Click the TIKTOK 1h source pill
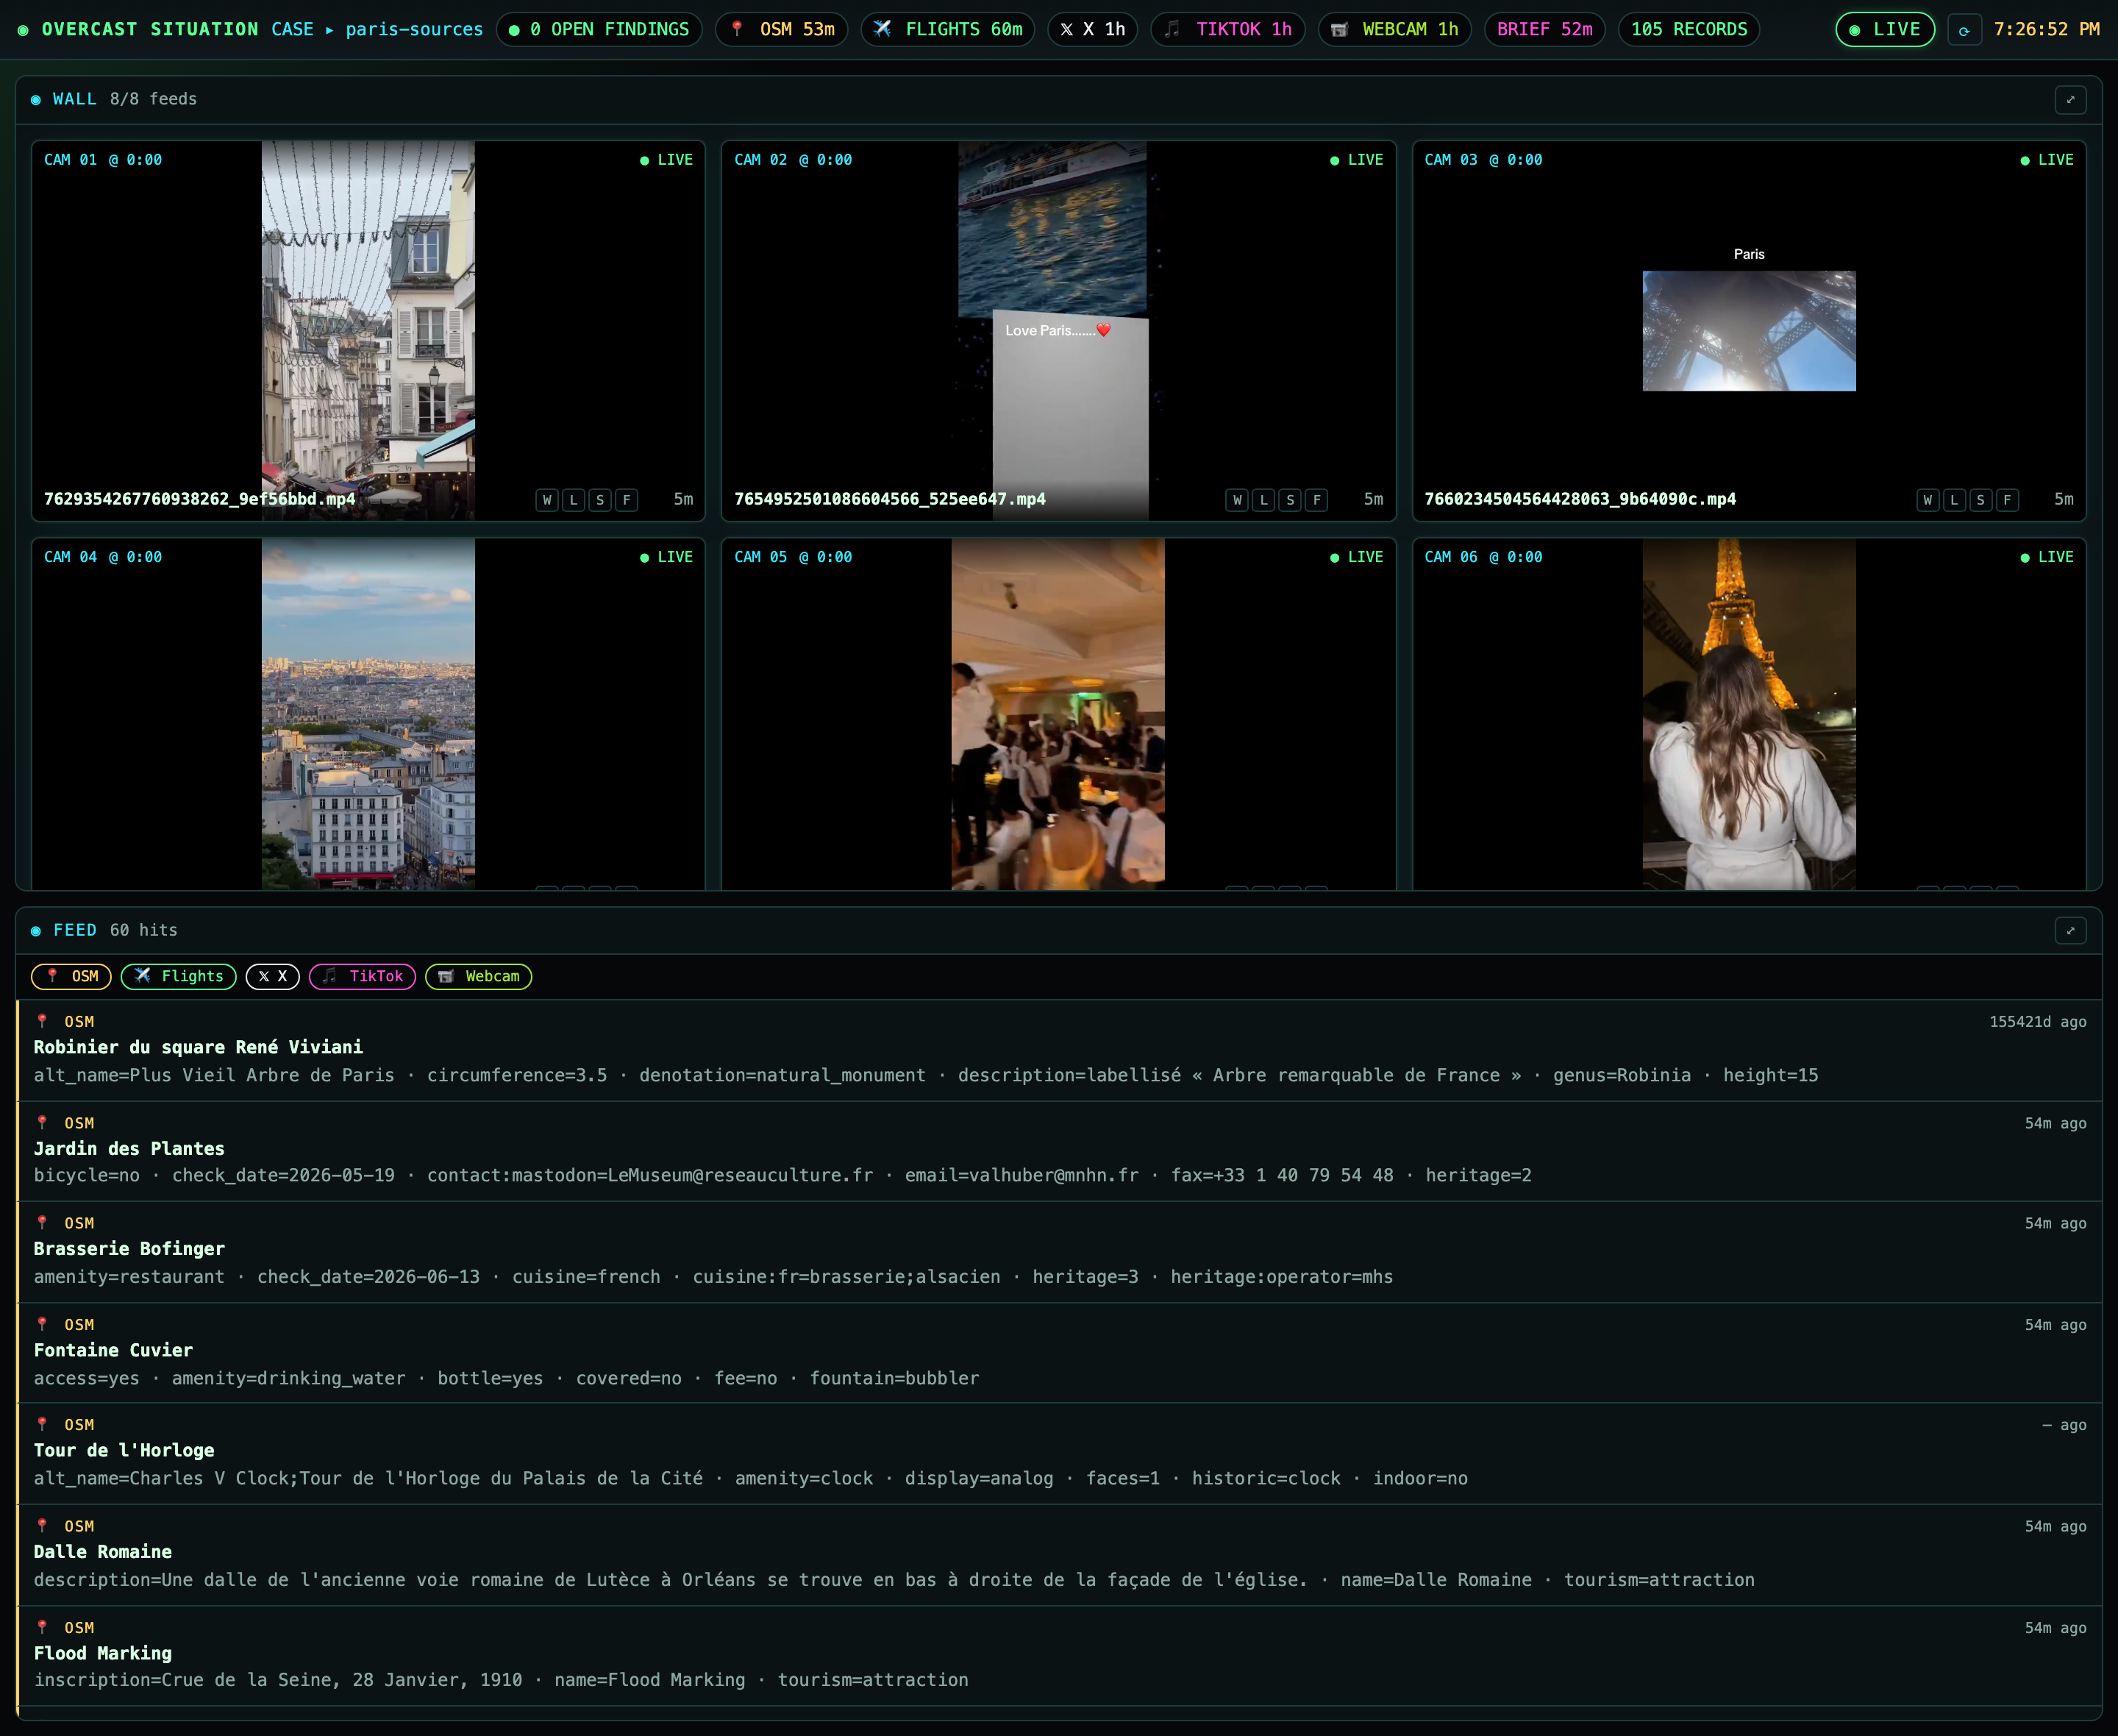The height and width of the screenshot is (1736, 2118). point(1228,30)
